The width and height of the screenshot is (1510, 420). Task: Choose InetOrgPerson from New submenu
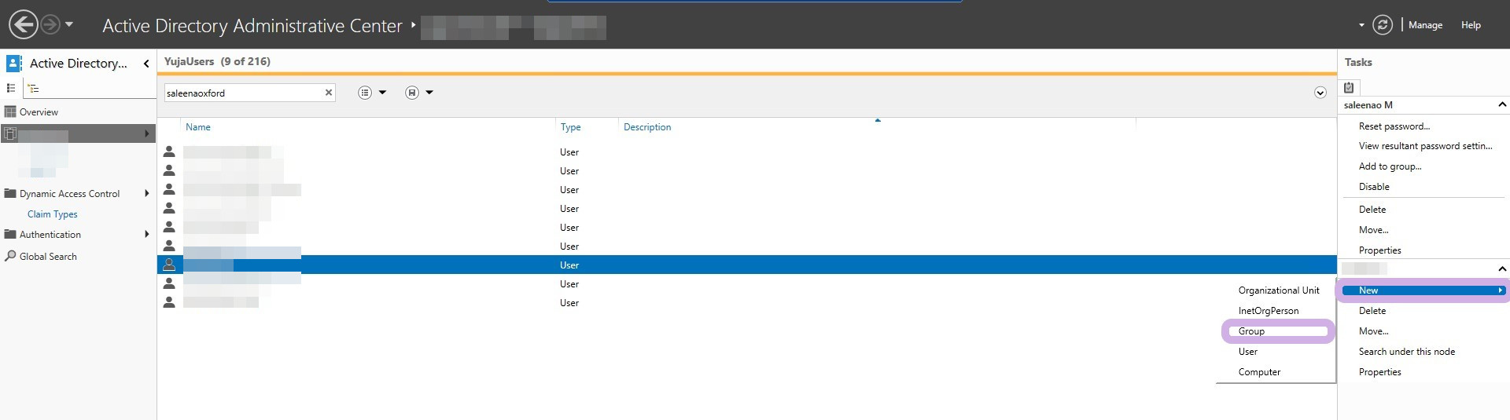[1269, 311]
